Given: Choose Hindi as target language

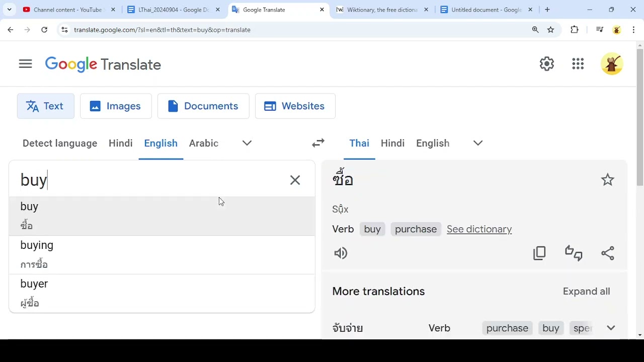Looking at the screenshot, I should coord(393,143).
